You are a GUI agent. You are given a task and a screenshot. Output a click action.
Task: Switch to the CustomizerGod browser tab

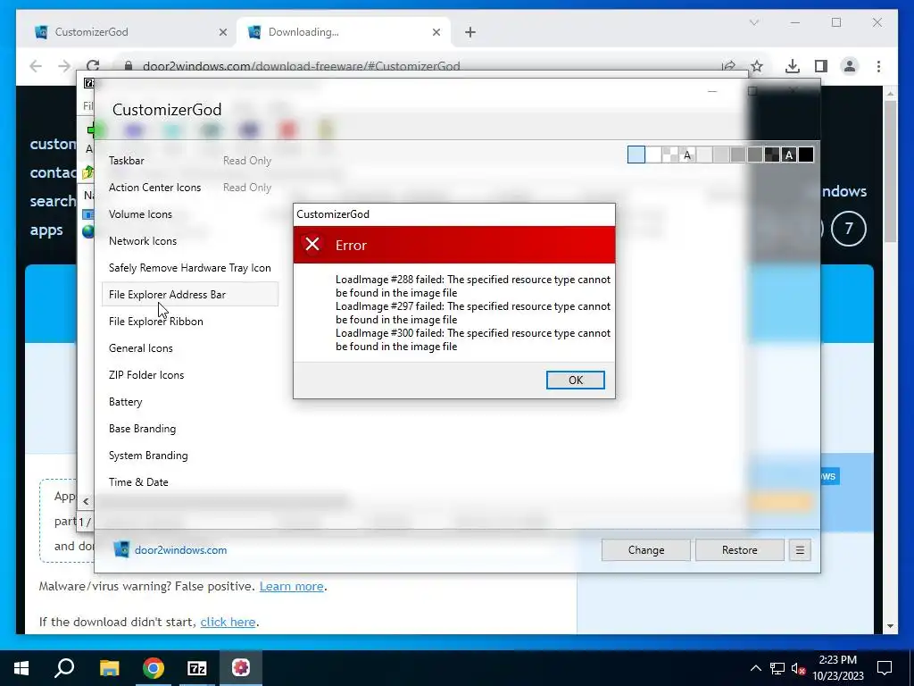[130, 32]
